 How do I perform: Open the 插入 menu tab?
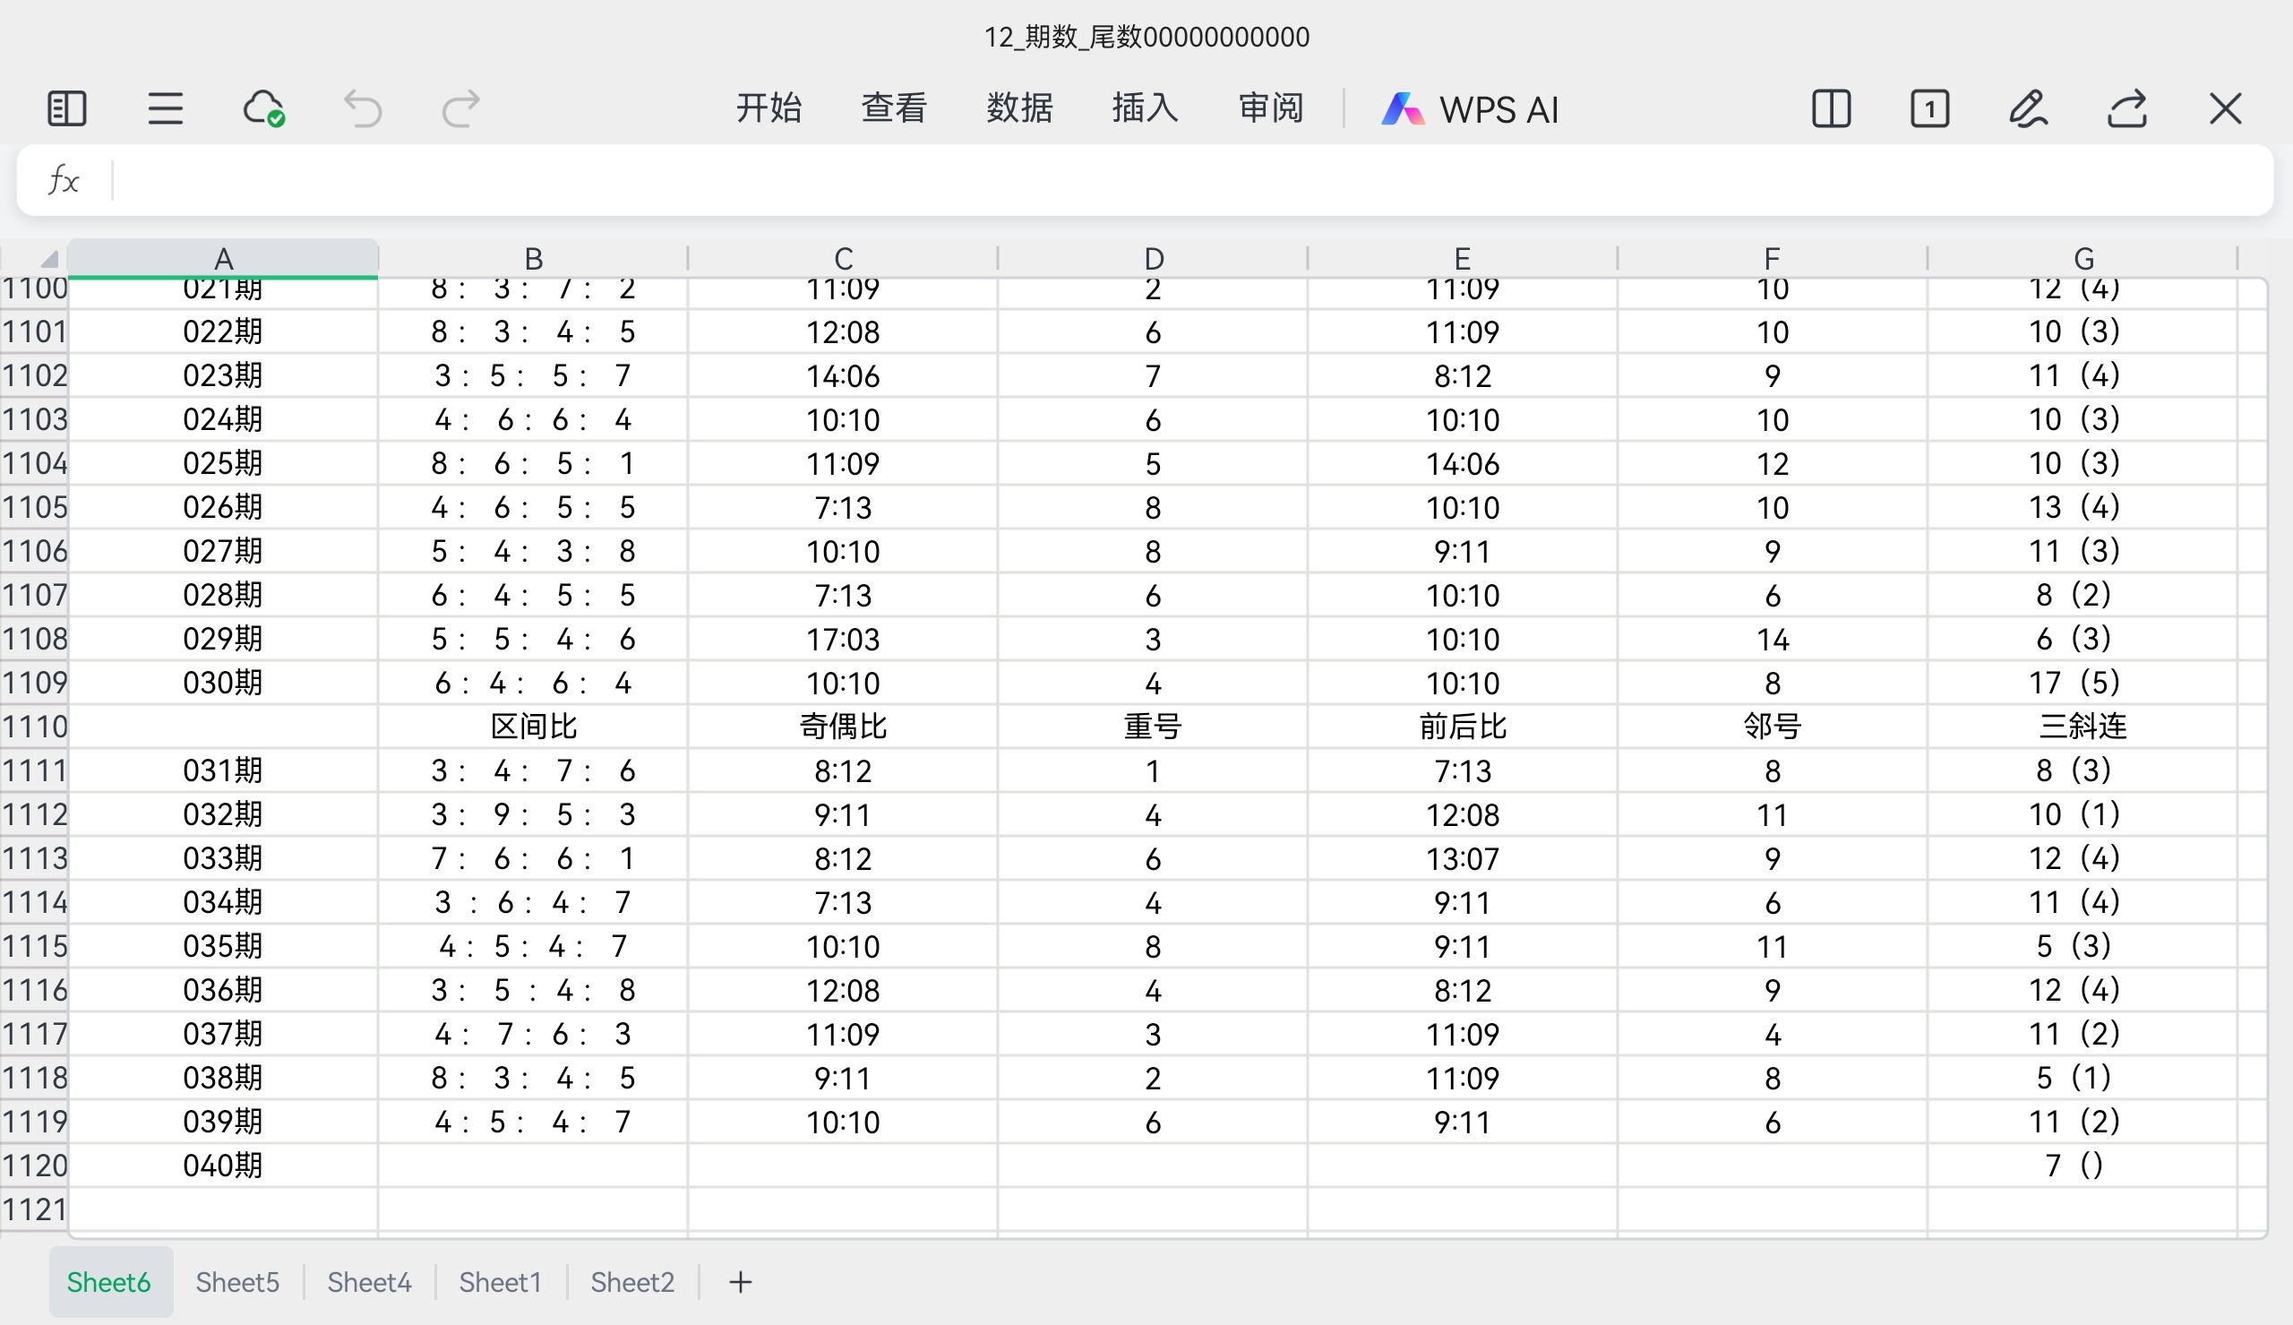tap(1145, 109)
